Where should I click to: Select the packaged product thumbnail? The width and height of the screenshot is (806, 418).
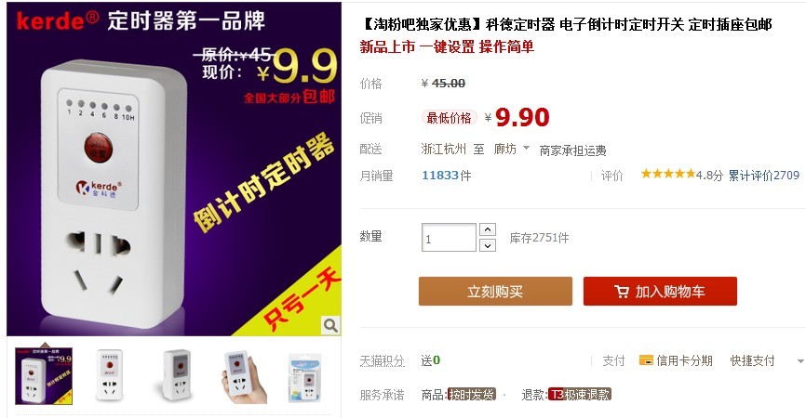[x=307, y=377]
